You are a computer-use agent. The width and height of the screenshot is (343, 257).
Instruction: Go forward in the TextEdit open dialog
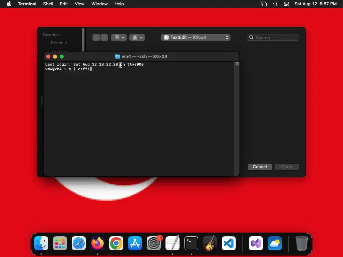104,37
